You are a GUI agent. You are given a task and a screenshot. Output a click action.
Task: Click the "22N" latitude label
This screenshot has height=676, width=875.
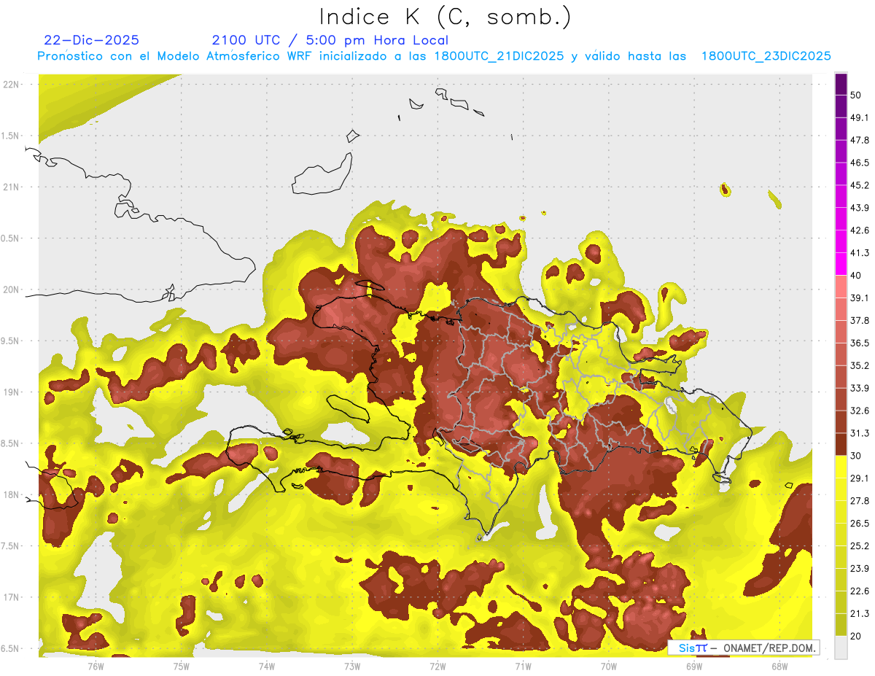point(11,85)
